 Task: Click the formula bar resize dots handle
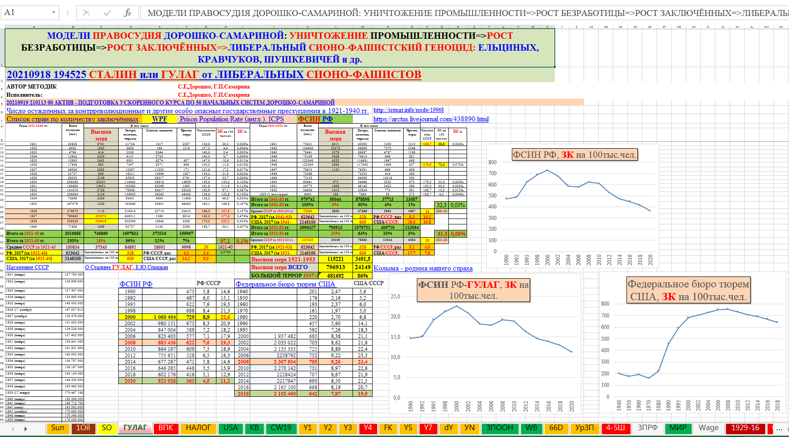pyautogui.click(x=67, y=13)
